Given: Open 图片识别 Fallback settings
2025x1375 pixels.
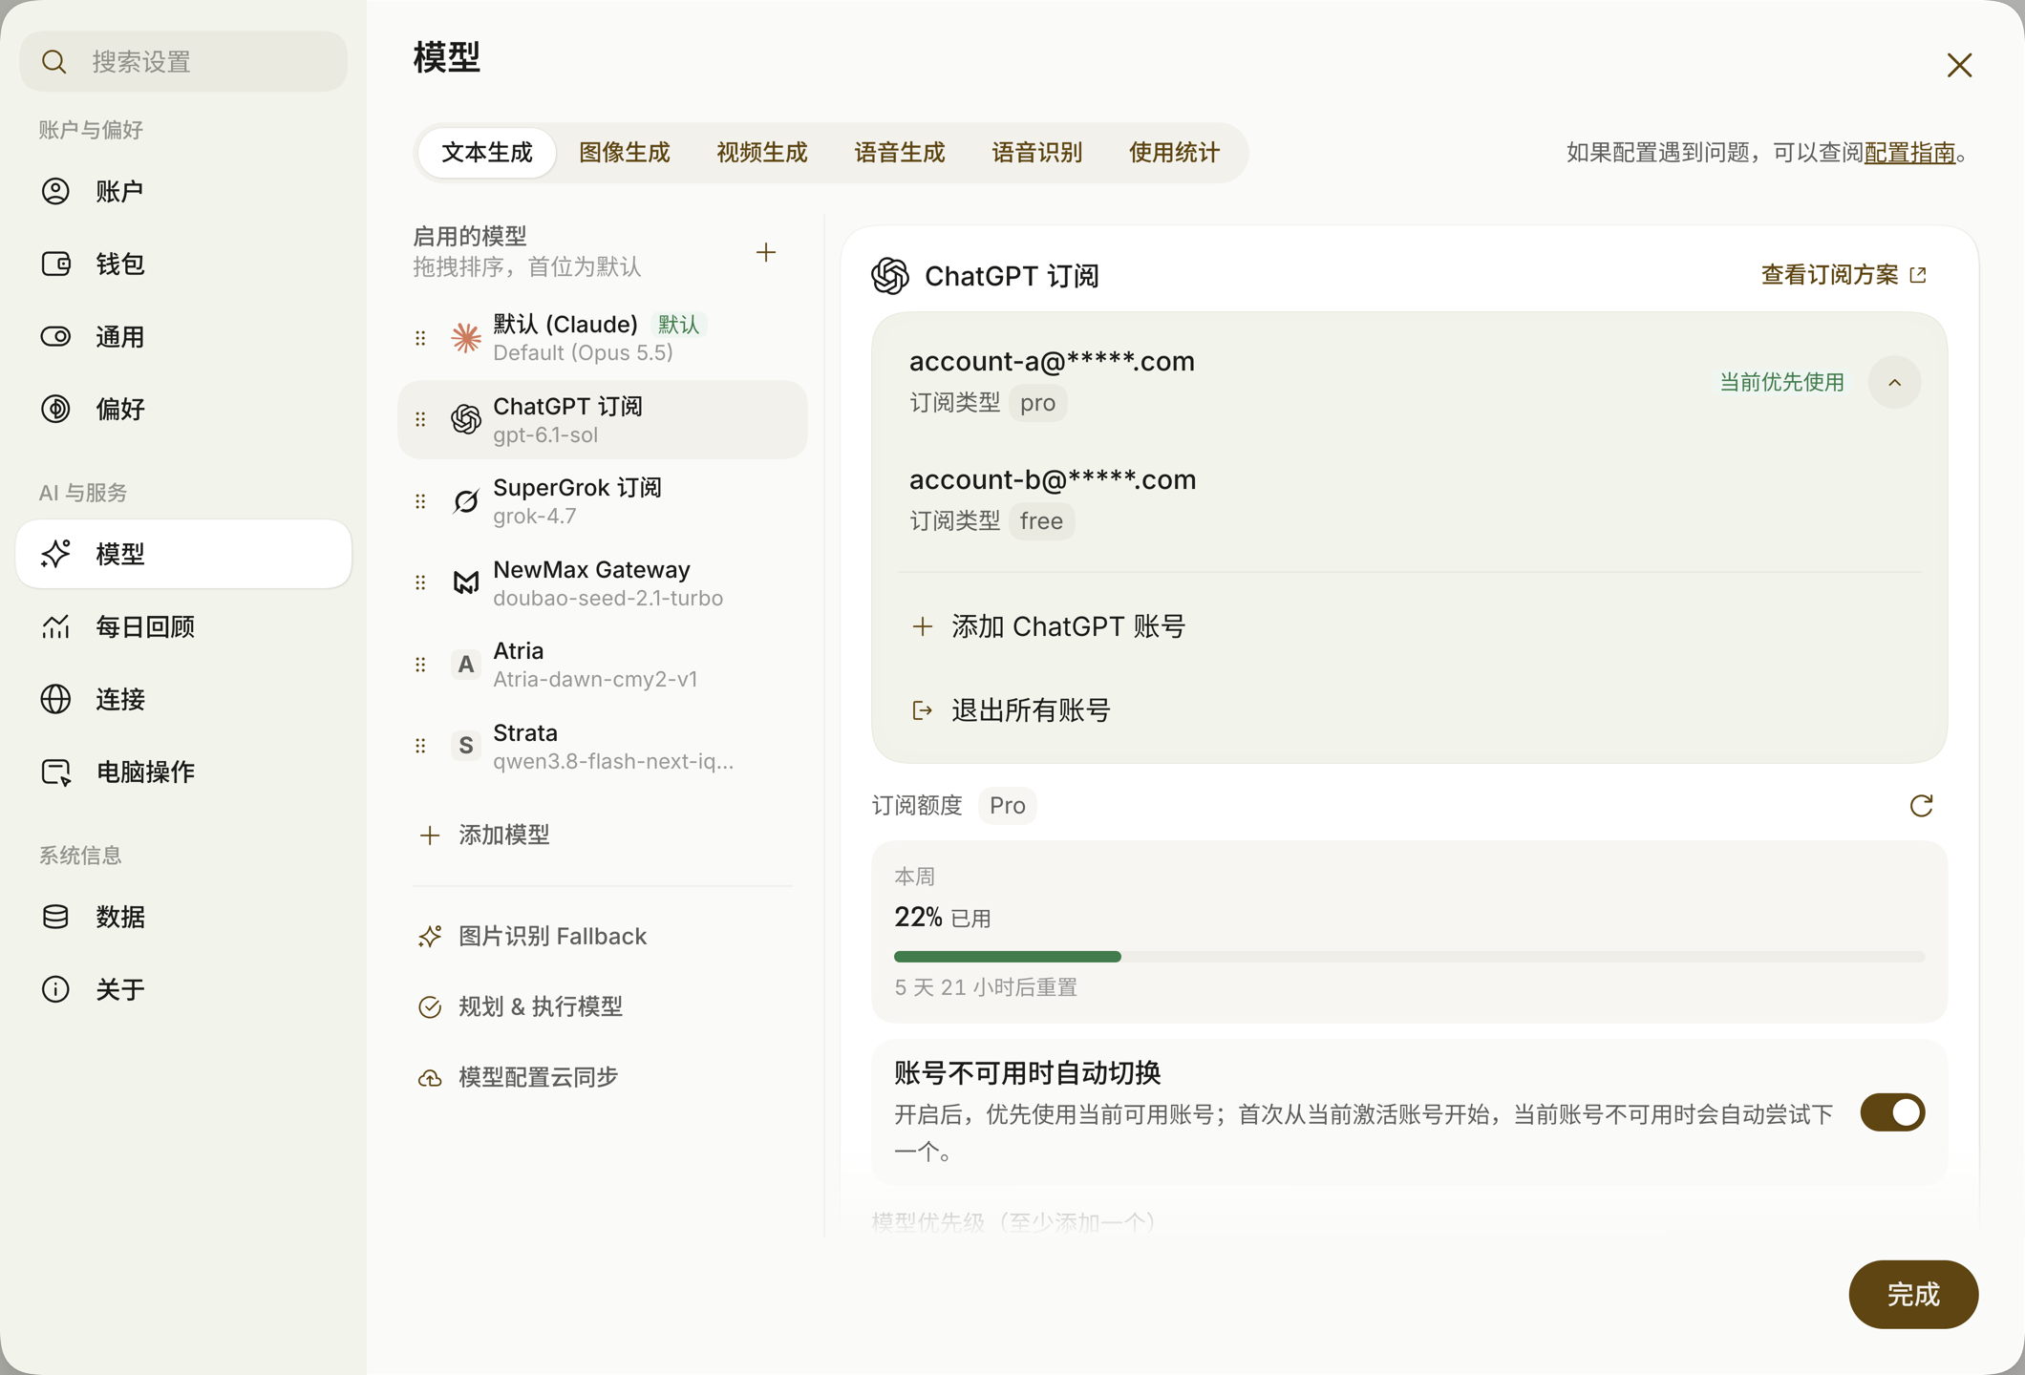Looking at the screenshot, I should point(533,936).
